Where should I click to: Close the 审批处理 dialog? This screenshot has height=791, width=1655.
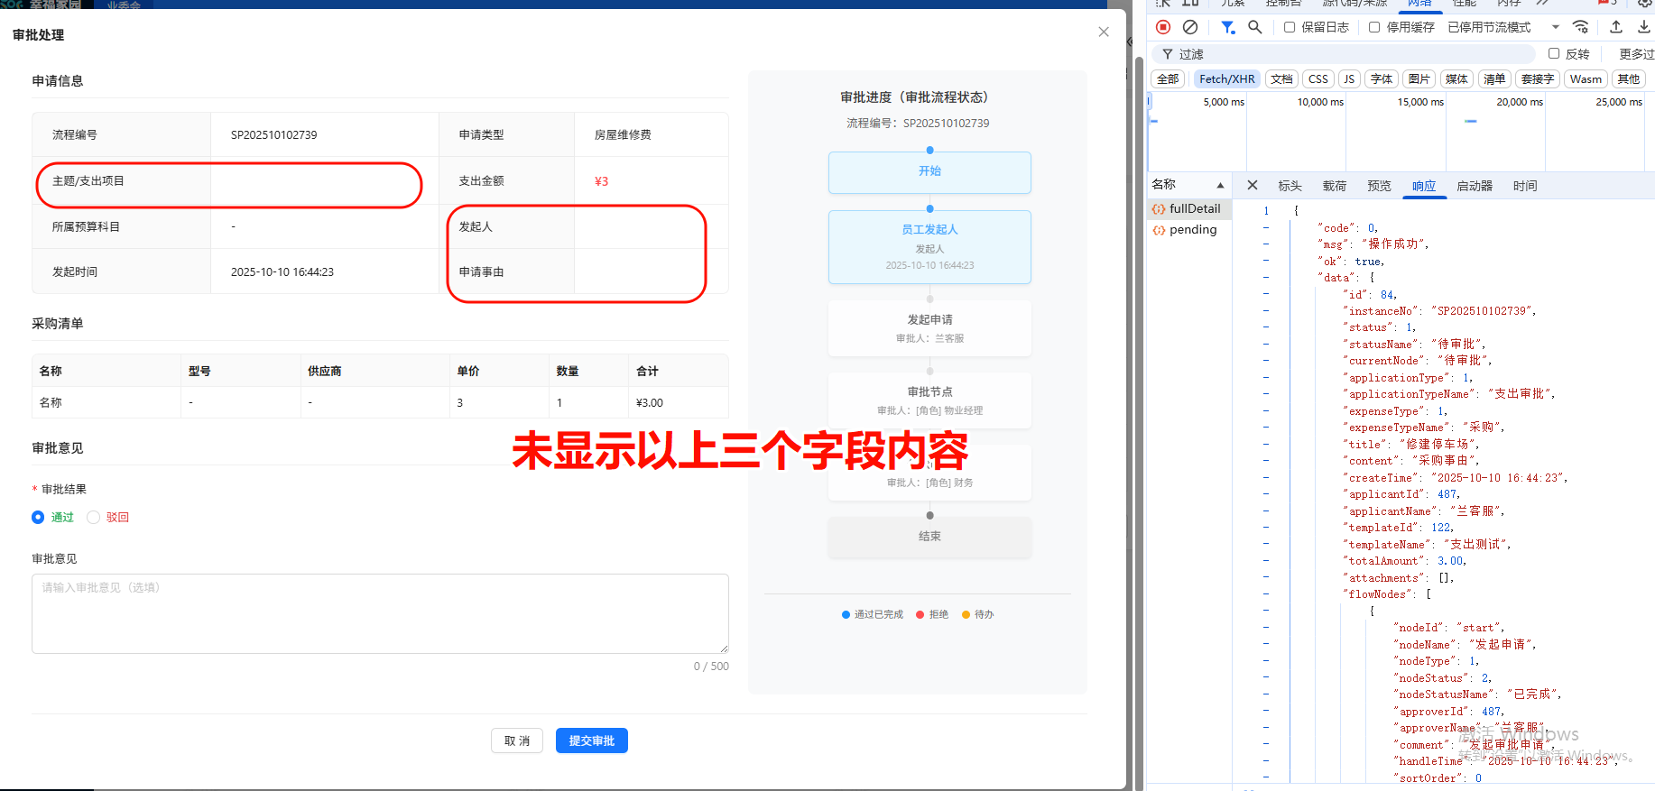click(1104, 32)
